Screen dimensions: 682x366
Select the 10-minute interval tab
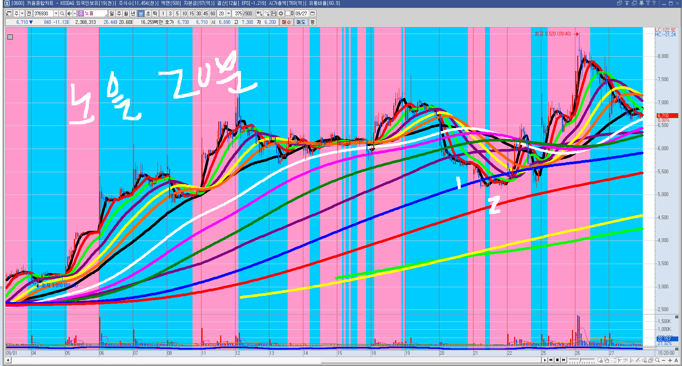[x=184, y=13]
